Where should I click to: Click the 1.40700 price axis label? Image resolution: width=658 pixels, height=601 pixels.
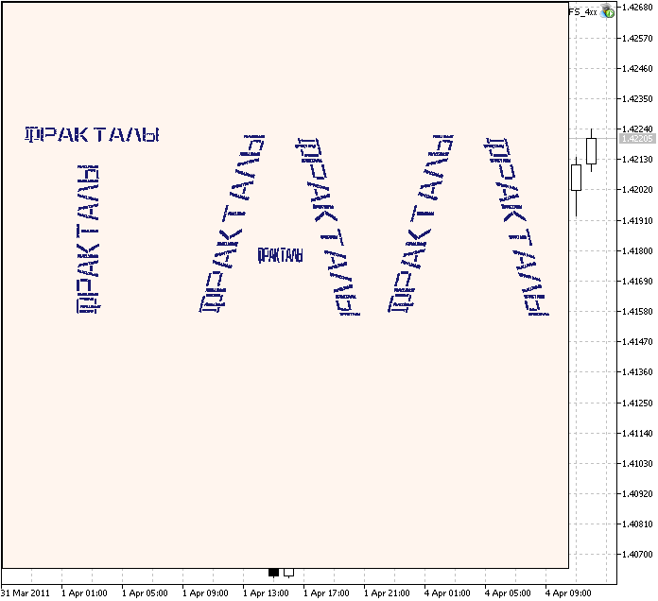pyautogui.click(x=637, y=555)
